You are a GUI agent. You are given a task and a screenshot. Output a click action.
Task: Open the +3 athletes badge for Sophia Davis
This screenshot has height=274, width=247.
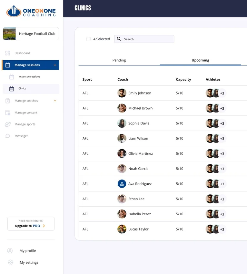(x=222, y=123)
